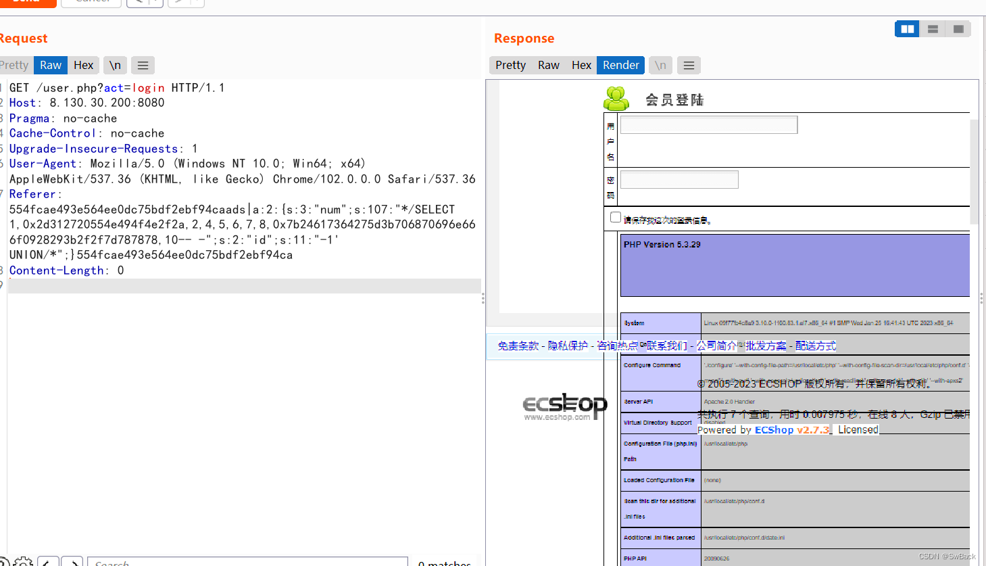Open the Response panel hamburger options menu
The image size is (986, 566).
[689, 66]
